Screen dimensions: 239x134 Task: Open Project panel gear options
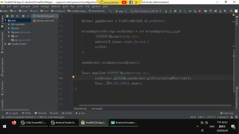[23, 16]
